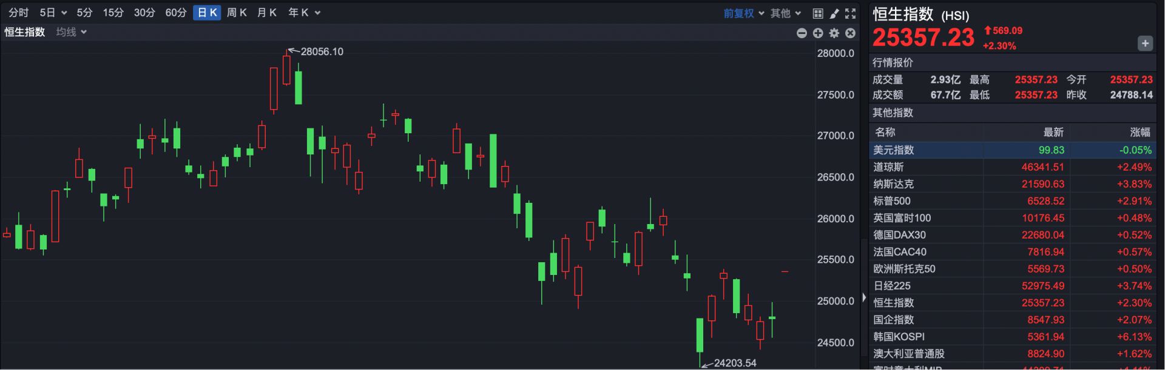Expand the 年K period dropdown
1165x370 pixels.
pos(304,13)
